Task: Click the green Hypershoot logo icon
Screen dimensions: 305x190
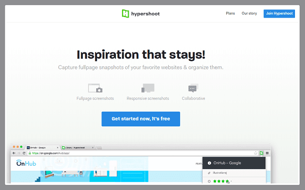Action: pyautogui.click(x=126, y=14)
